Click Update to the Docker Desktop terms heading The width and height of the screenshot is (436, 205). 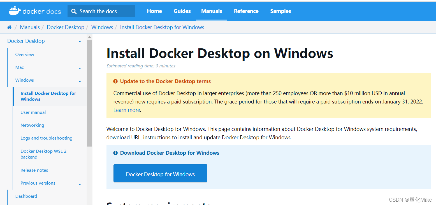click(165, 81)
